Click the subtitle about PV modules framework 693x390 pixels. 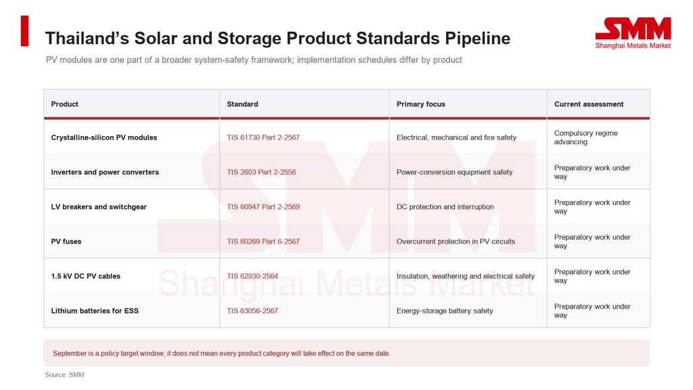254,60
